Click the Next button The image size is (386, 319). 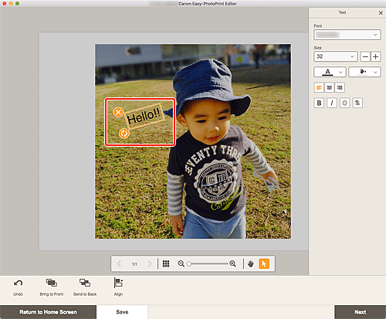point(361,312)
